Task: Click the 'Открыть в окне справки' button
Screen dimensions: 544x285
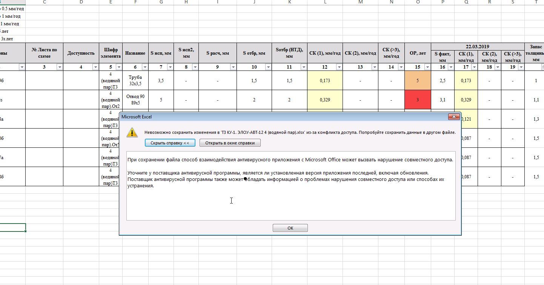Action: pyautogui.click(x=230, y=143)
